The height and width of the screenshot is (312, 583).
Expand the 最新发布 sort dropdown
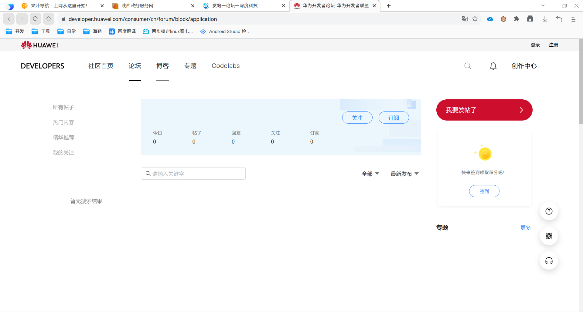[x=405, y=174]
